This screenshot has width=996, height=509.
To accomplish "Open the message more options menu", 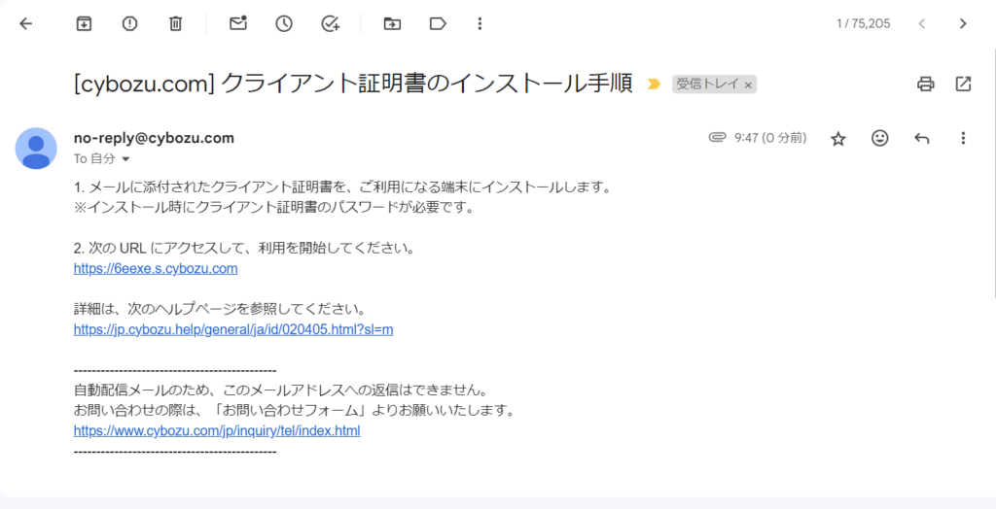I will click(963, 139).
